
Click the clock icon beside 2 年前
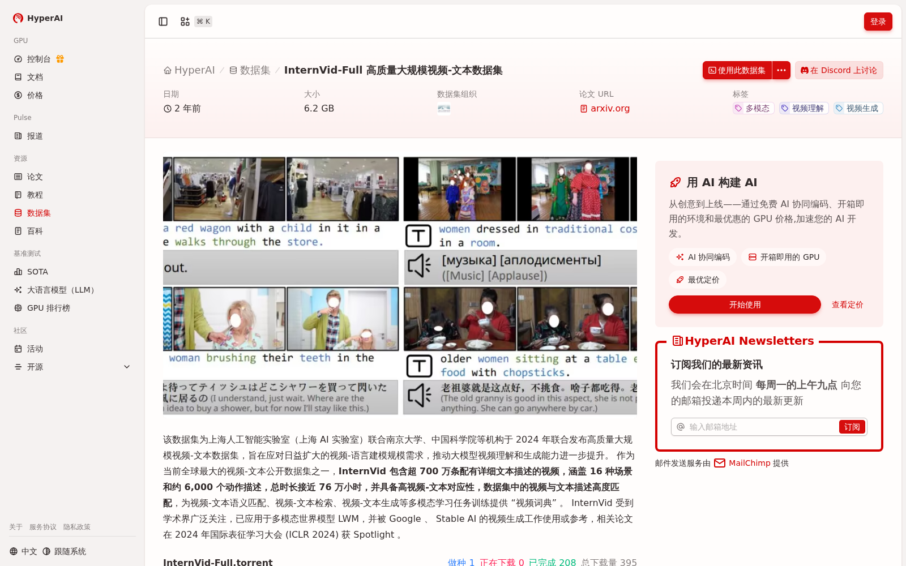click(x=168, y=109)
